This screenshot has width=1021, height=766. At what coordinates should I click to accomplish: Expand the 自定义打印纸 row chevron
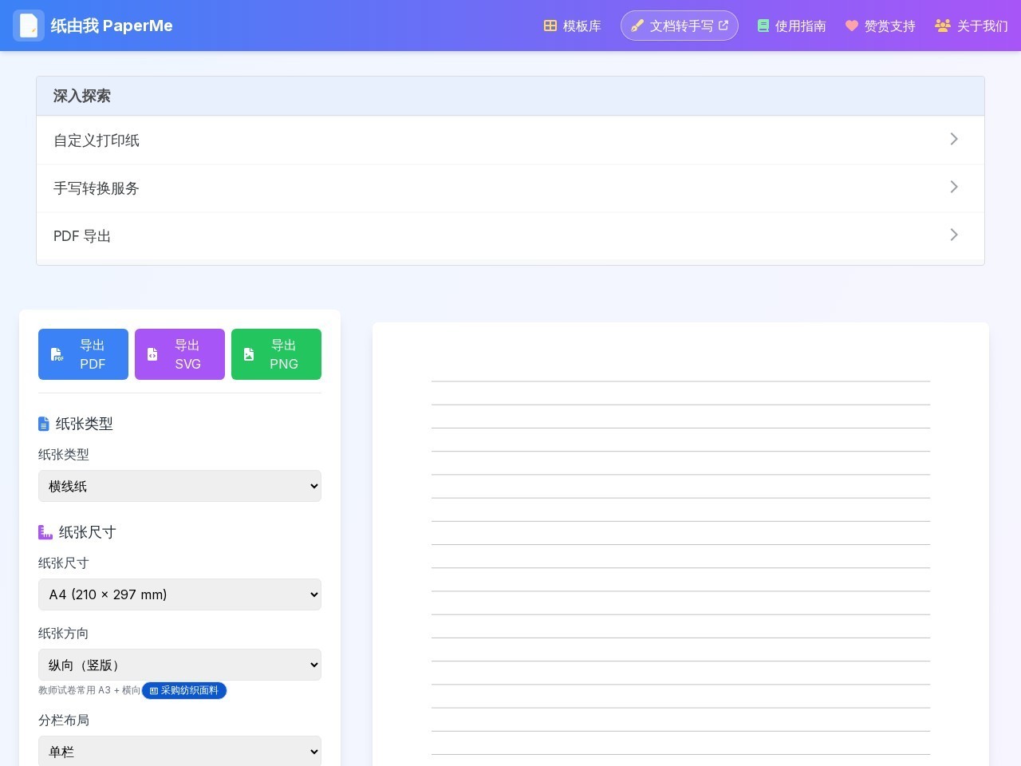tap(954, 139)
